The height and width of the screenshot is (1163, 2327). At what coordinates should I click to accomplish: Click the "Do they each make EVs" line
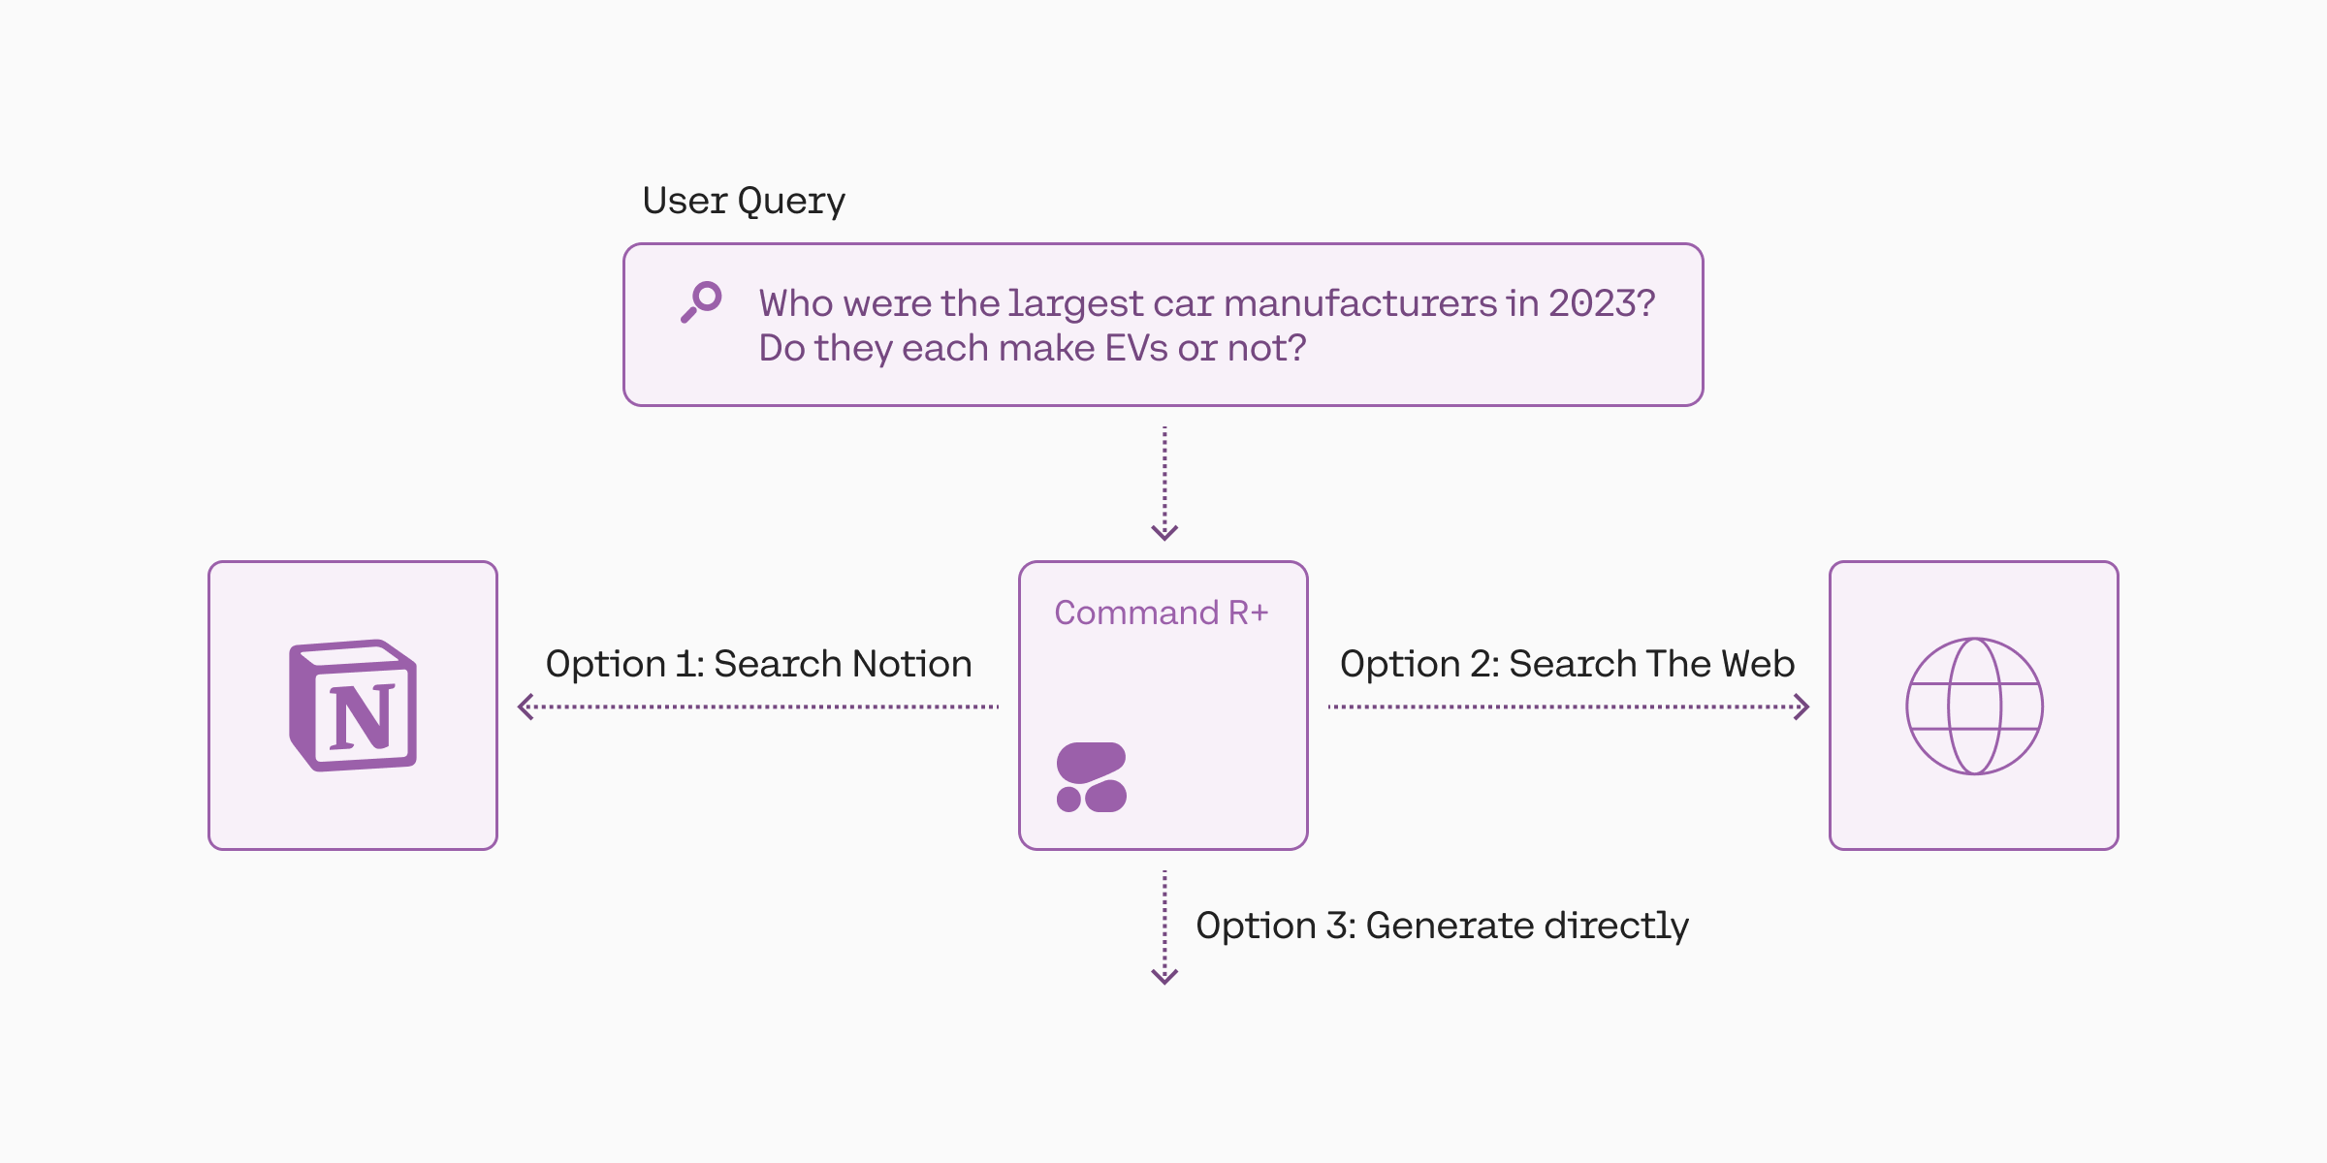[x=1032, y=348]
